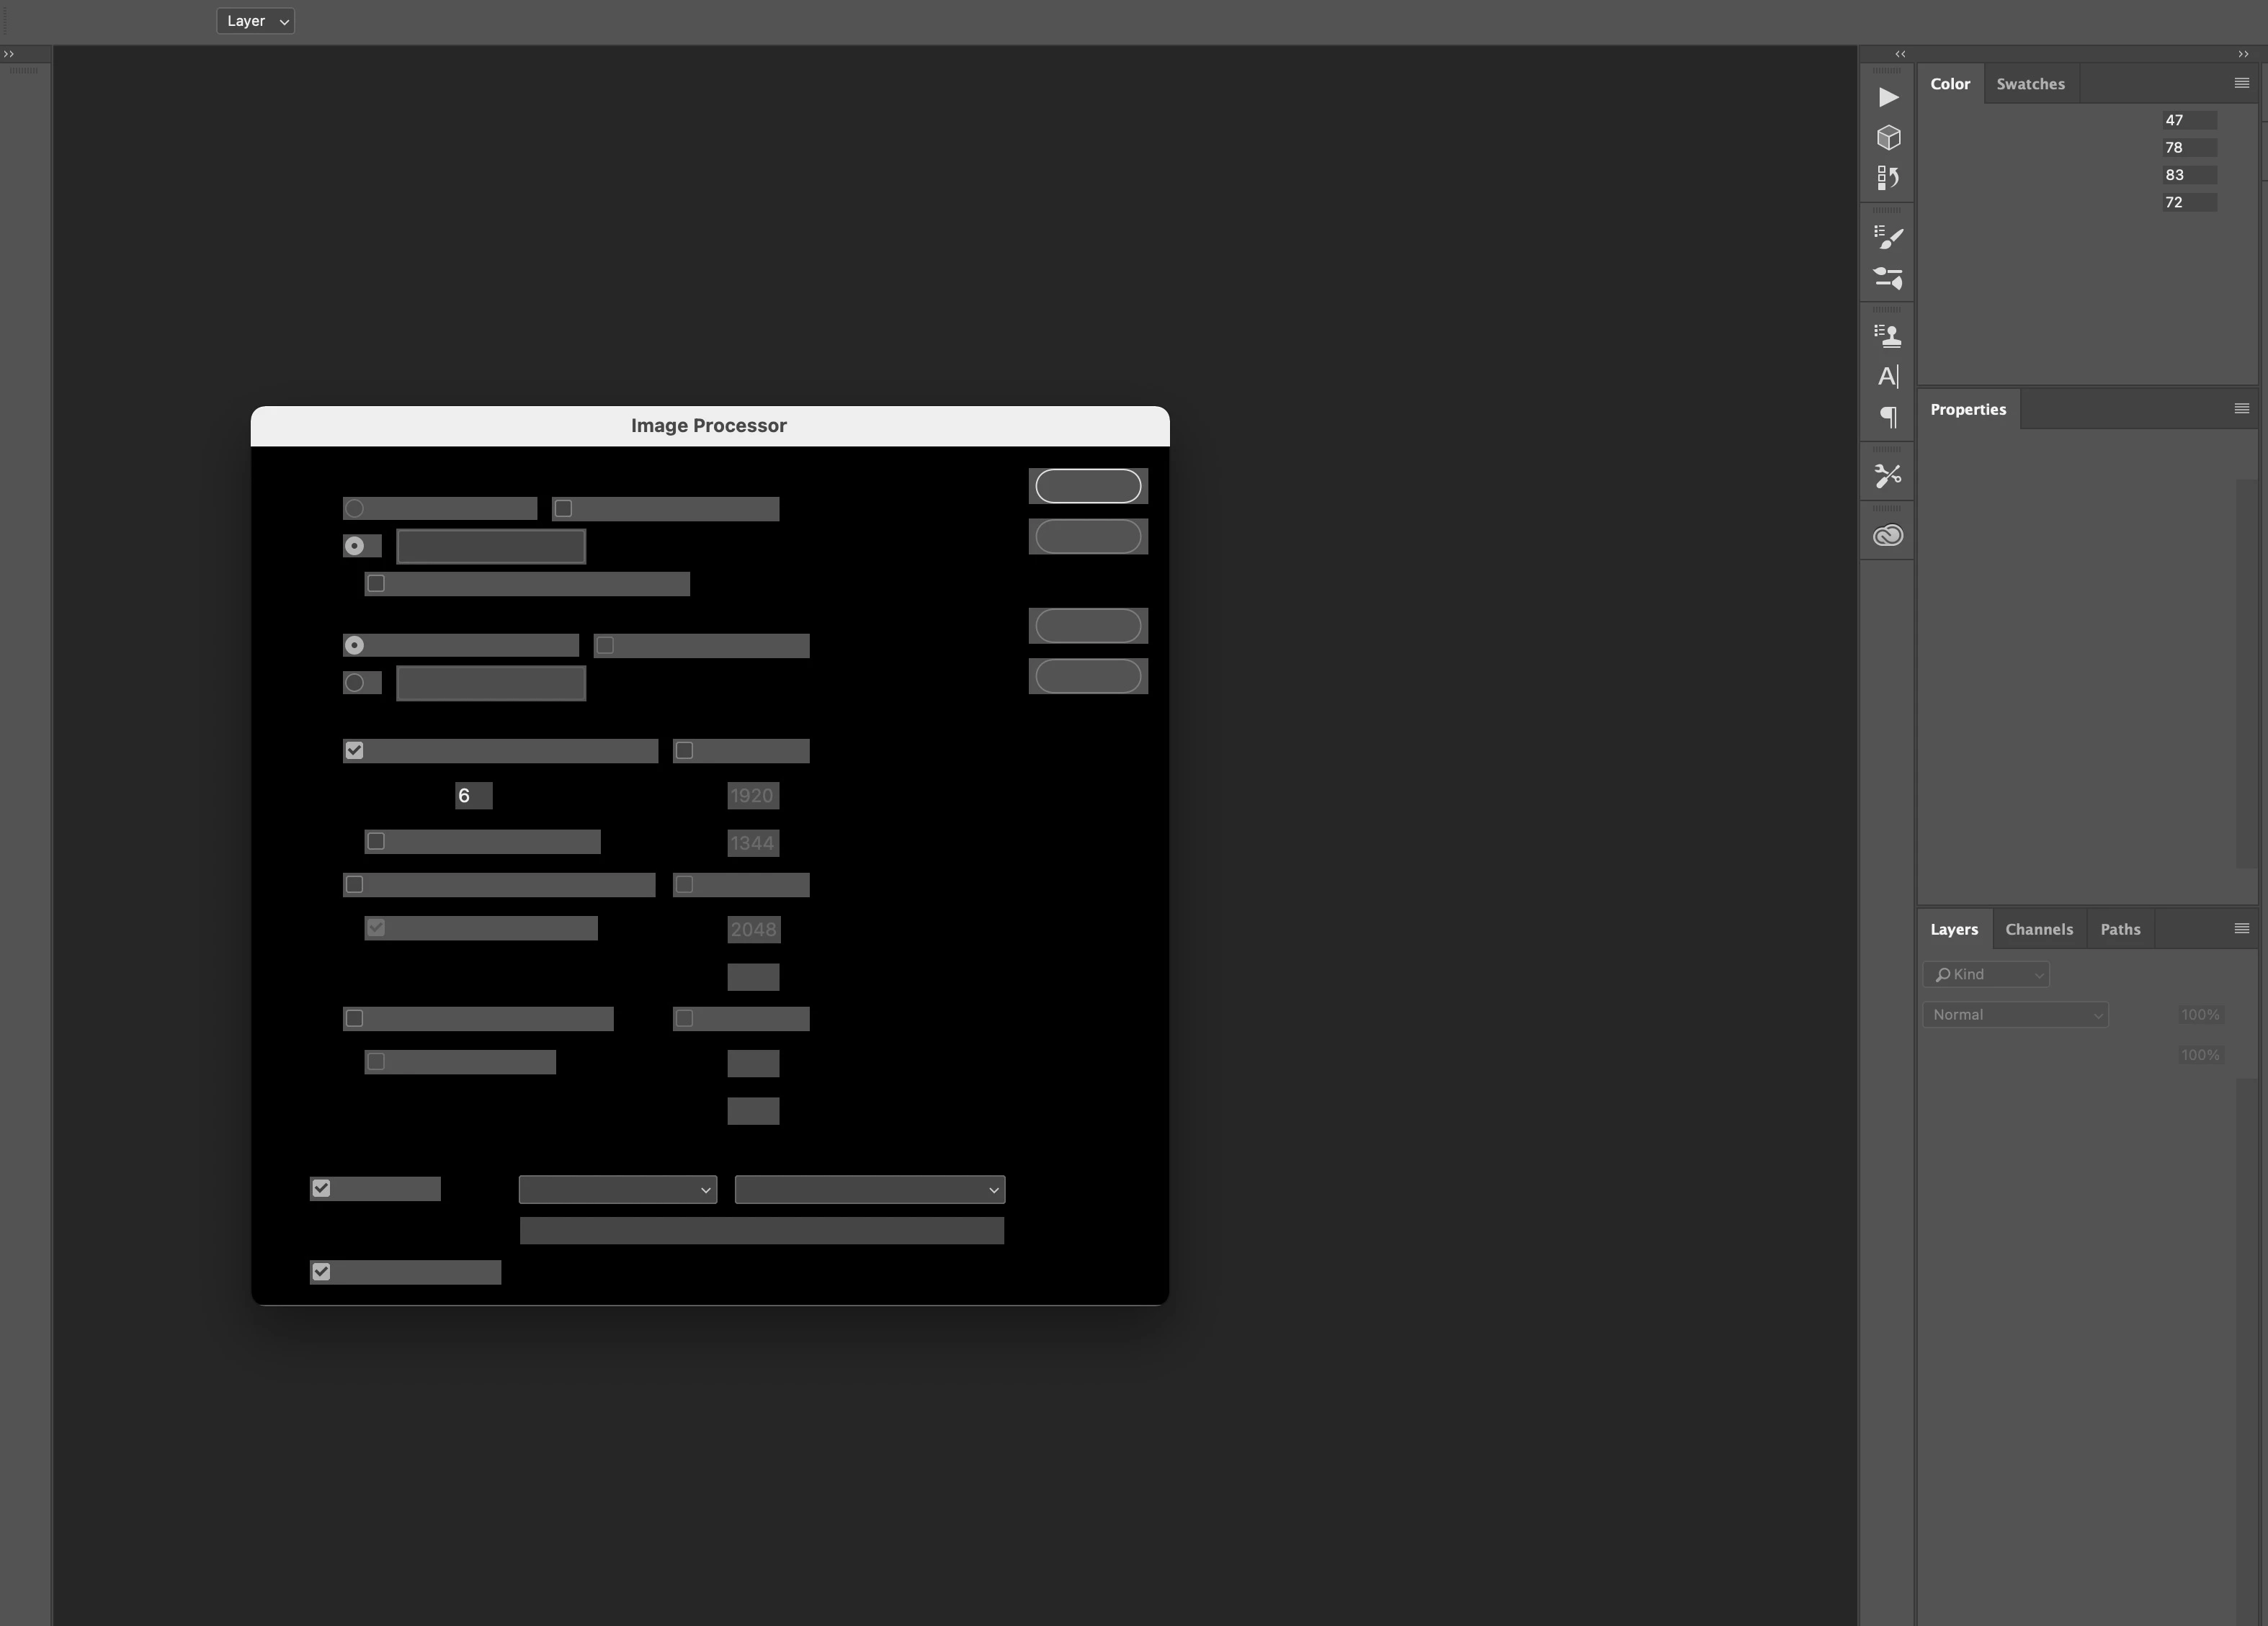Open the Paragraph panel icon
This screenshot has height=1626, width=2268.
coord(1888,417)
